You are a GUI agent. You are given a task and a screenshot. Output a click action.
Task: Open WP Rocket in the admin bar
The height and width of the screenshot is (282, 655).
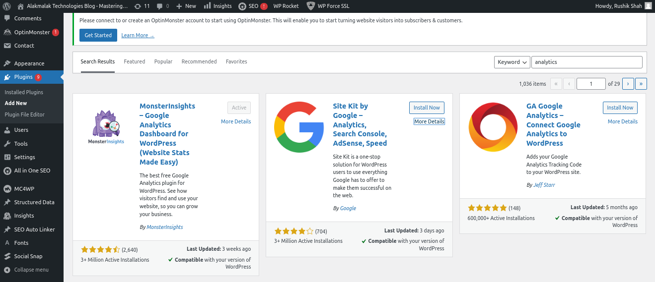coord(286,6)
